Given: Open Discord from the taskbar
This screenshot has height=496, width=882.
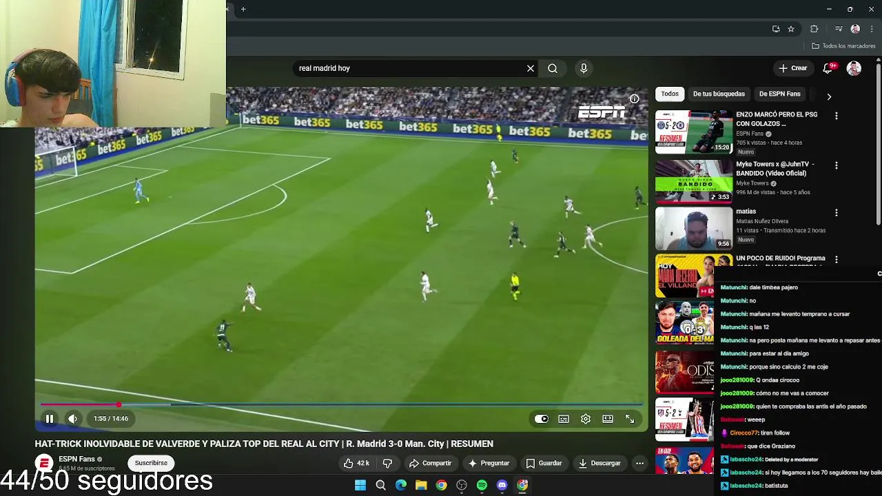Looking at the screenshot, I should click(x=502, y=485).
